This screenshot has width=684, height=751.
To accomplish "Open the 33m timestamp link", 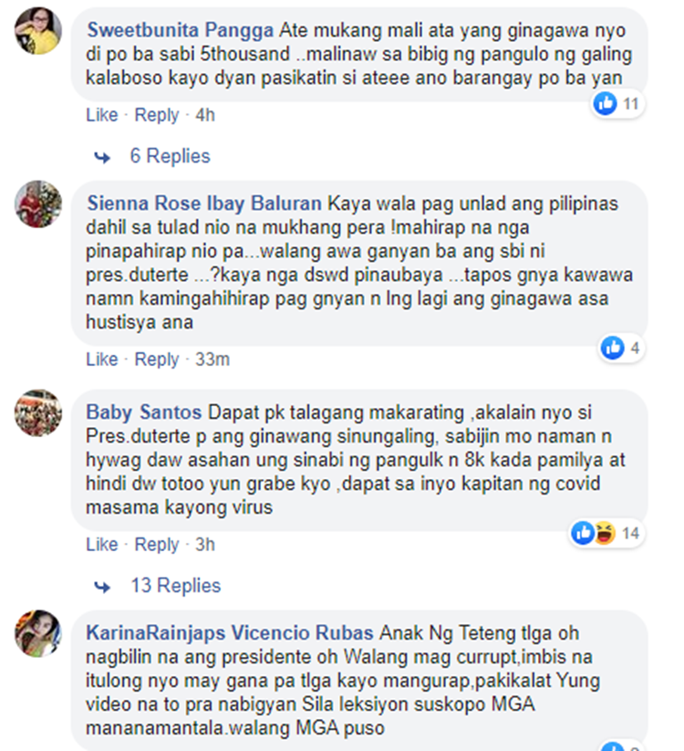I will point(212,360).
